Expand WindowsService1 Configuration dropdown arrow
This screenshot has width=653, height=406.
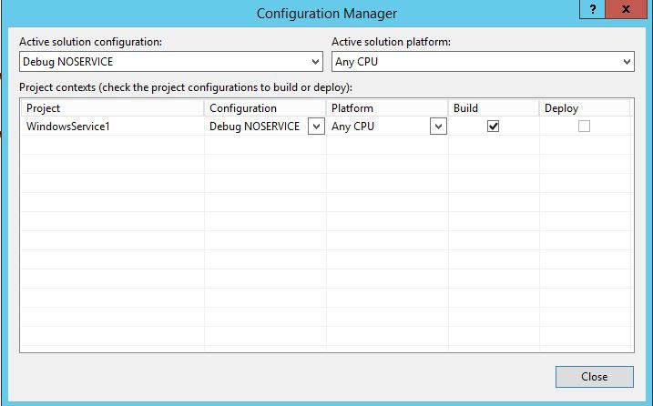[x=316, y=127]
